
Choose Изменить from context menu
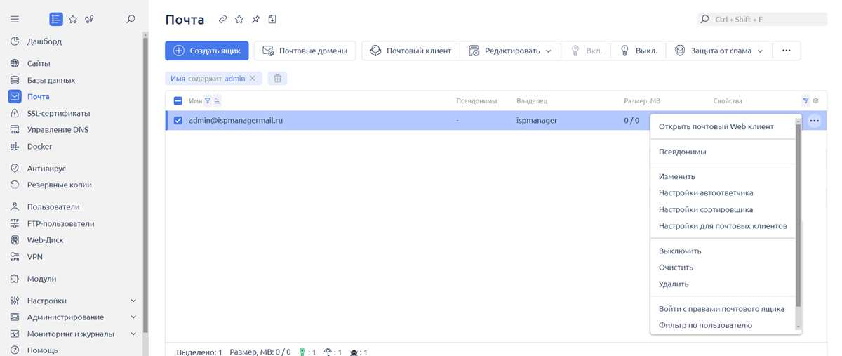click(x=676, y=176)
